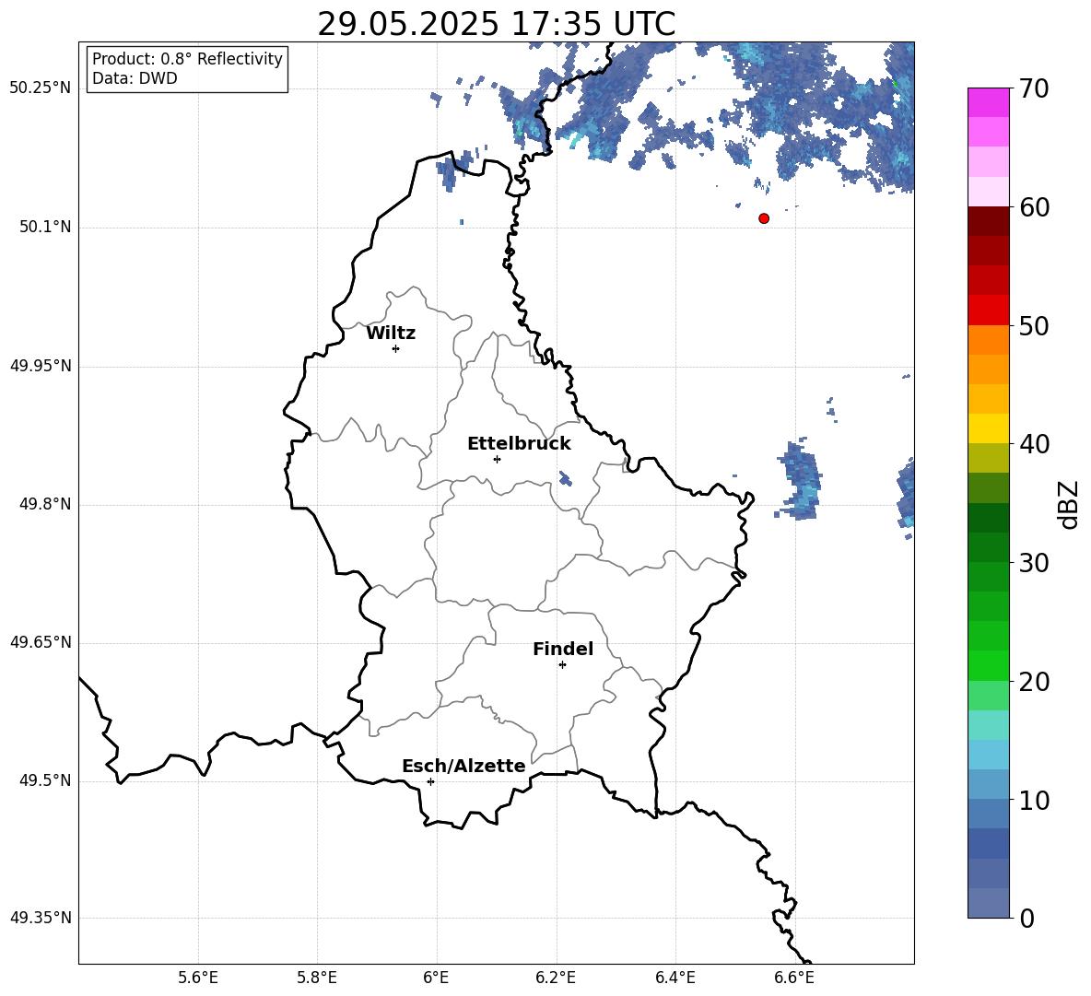Click the 50.25°N latitude label

tap(41, 88)
